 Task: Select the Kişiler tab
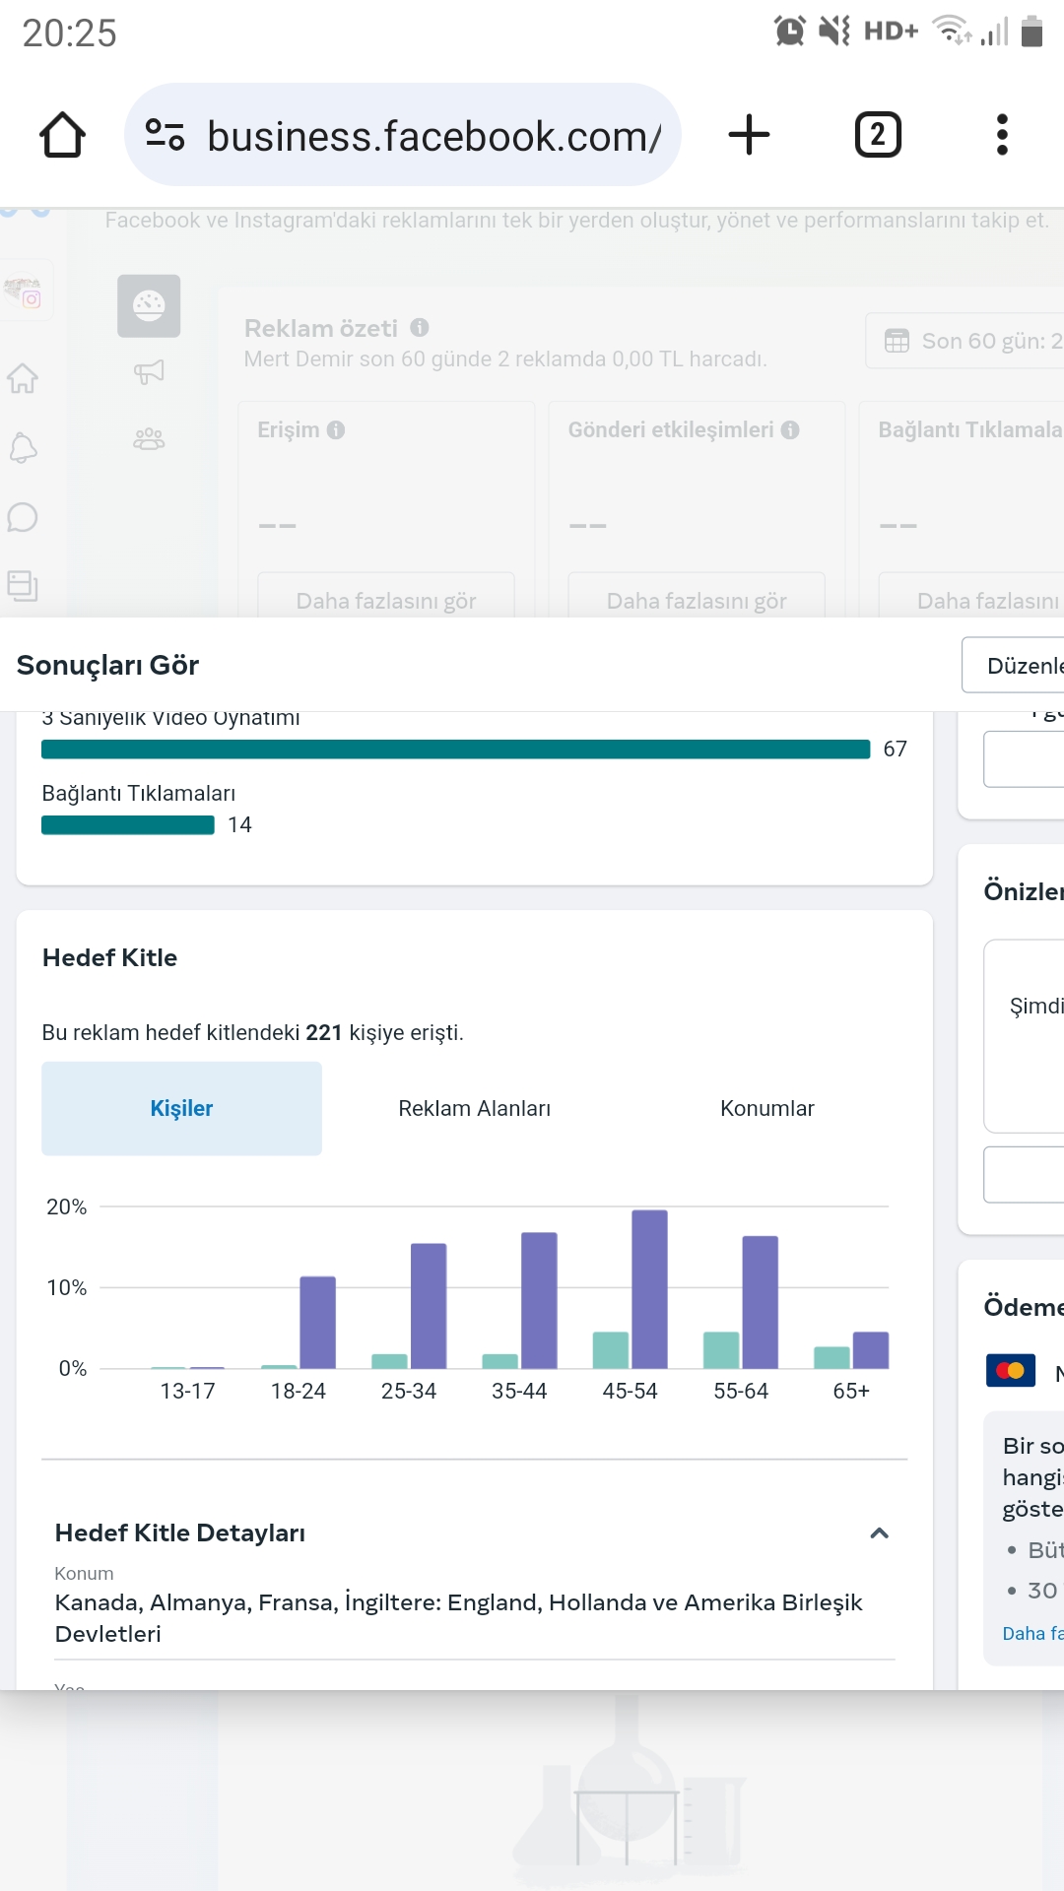coord(181,1108)
